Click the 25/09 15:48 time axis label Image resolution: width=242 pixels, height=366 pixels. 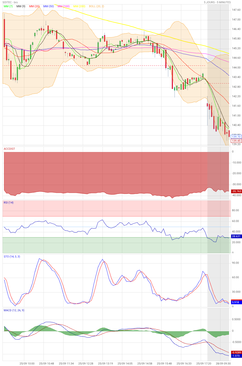tap(164, 363)
